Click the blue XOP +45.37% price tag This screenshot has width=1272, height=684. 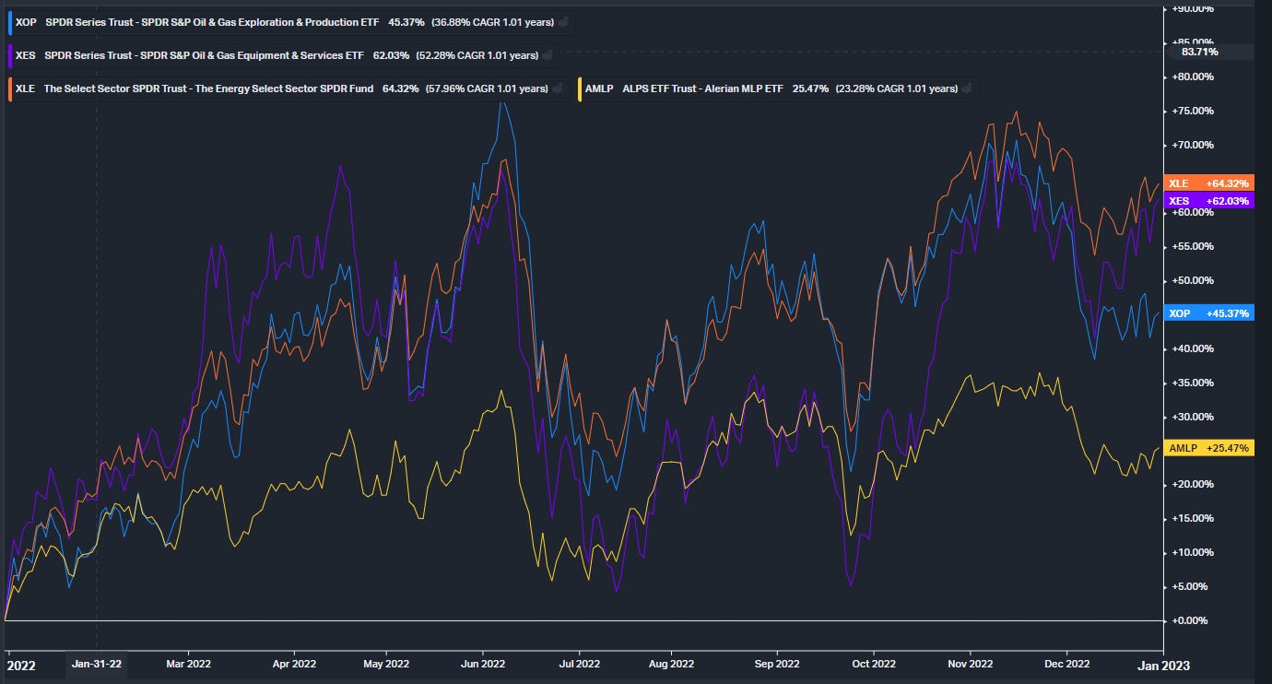(1208, 313)
